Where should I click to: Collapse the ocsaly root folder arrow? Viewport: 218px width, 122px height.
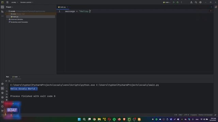point(7,11)
